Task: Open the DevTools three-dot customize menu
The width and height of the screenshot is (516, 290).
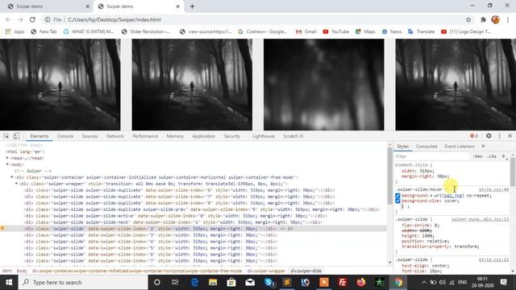Action: tap(500, 136)
